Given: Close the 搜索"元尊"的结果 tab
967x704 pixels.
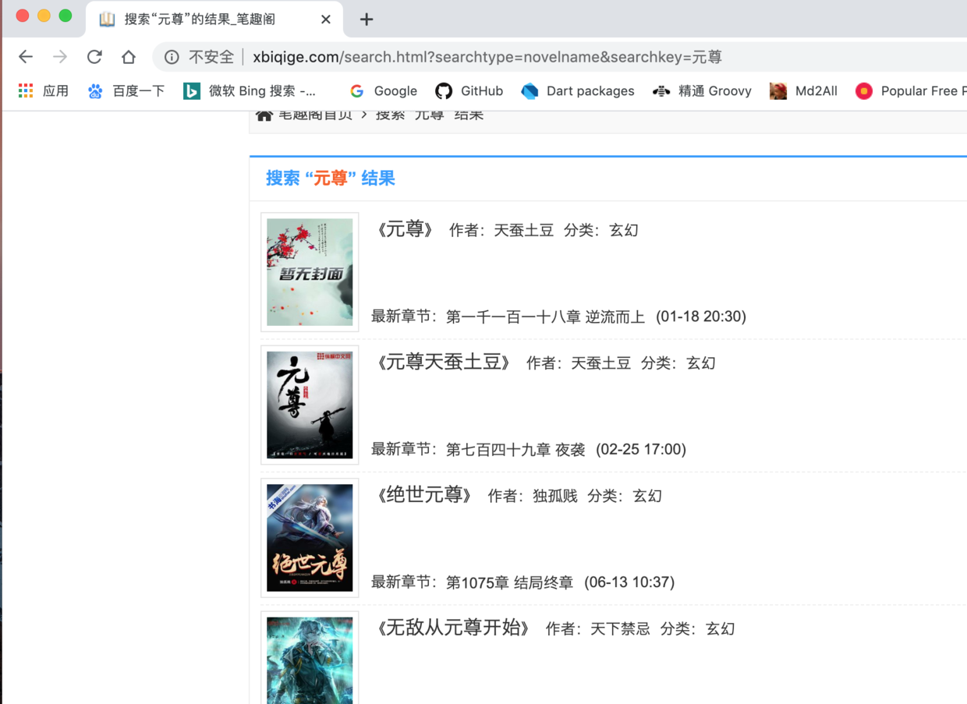Looking at the screenshot, I should pyautogui.click(x=326, y=19).
